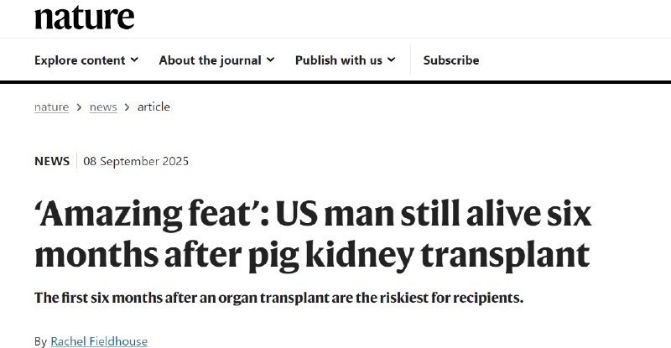Click the 'By' byline label
This screenshot has width=671, height=348.
[x=40, y=341]
